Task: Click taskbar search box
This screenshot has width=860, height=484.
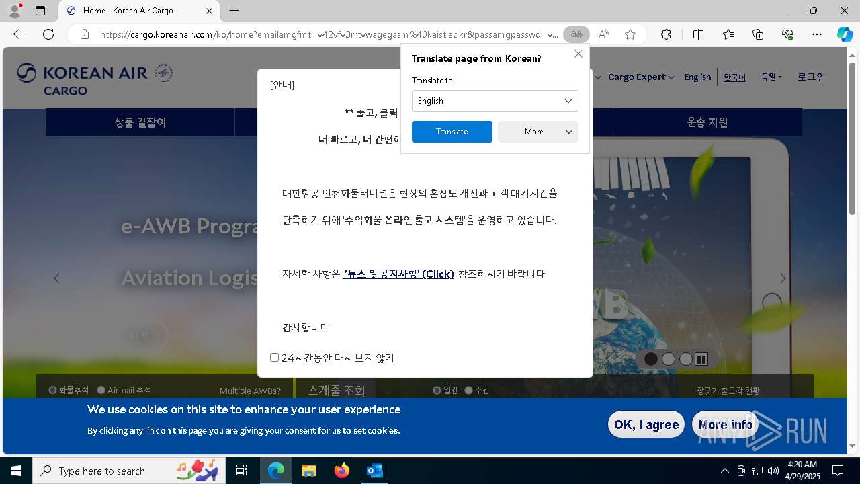Action: tap(128, 471)
